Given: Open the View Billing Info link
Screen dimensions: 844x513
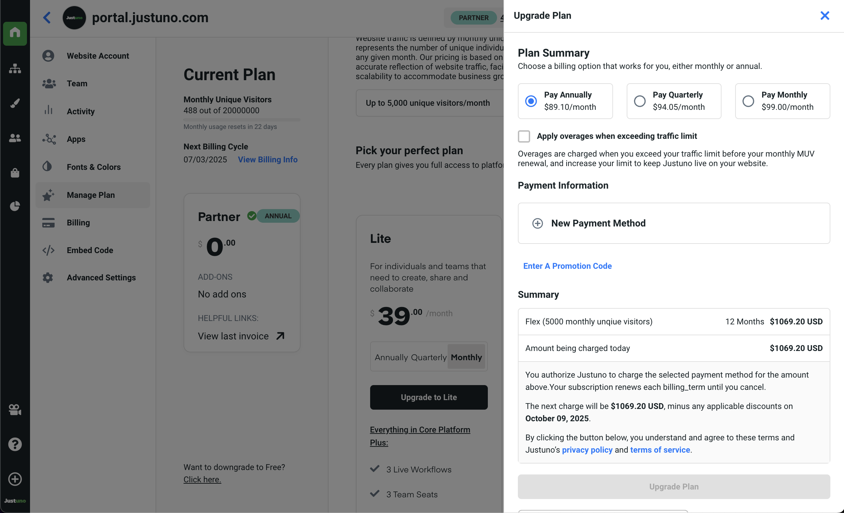Looking at the screenshot, I should point(267,160).
